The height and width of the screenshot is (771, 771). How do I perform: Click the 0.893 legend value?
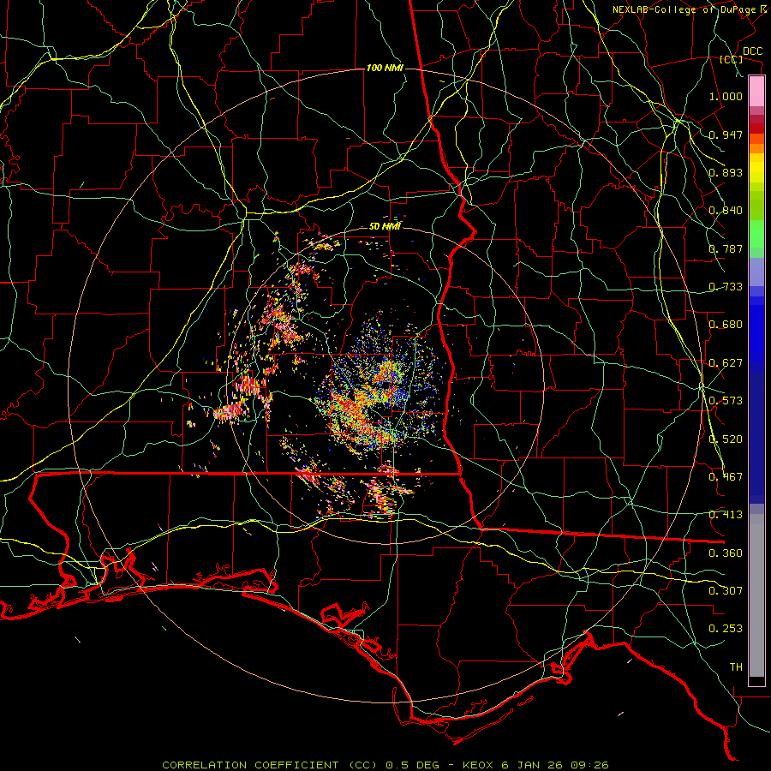pyautogui.click(x=726, y=172)
